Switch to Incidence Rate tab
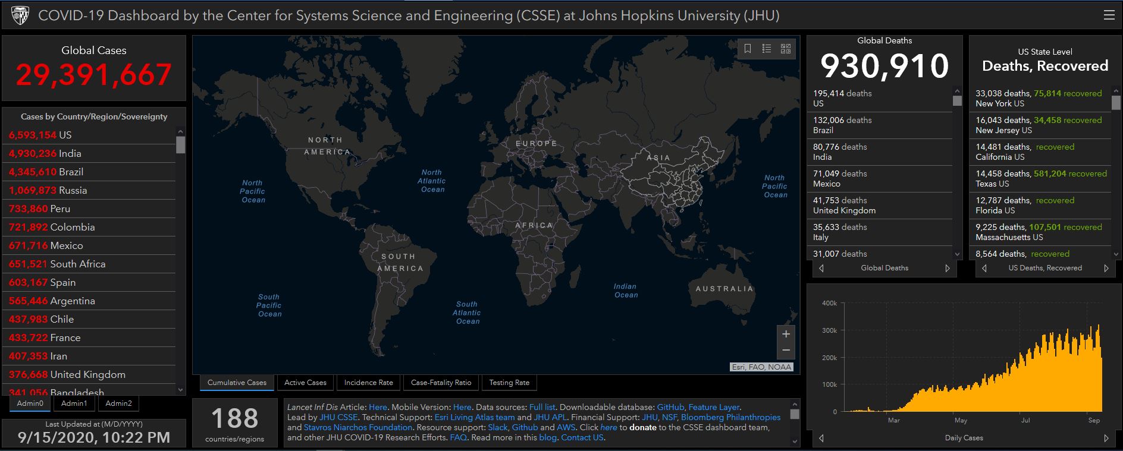The image size is (1123, 451). tap(368, 383)
